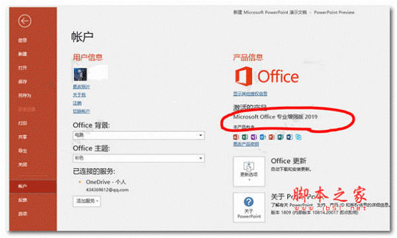Select 打开 in the sidebar
Viewport: 397px width, 238px height.
click(x=22, y=68)
